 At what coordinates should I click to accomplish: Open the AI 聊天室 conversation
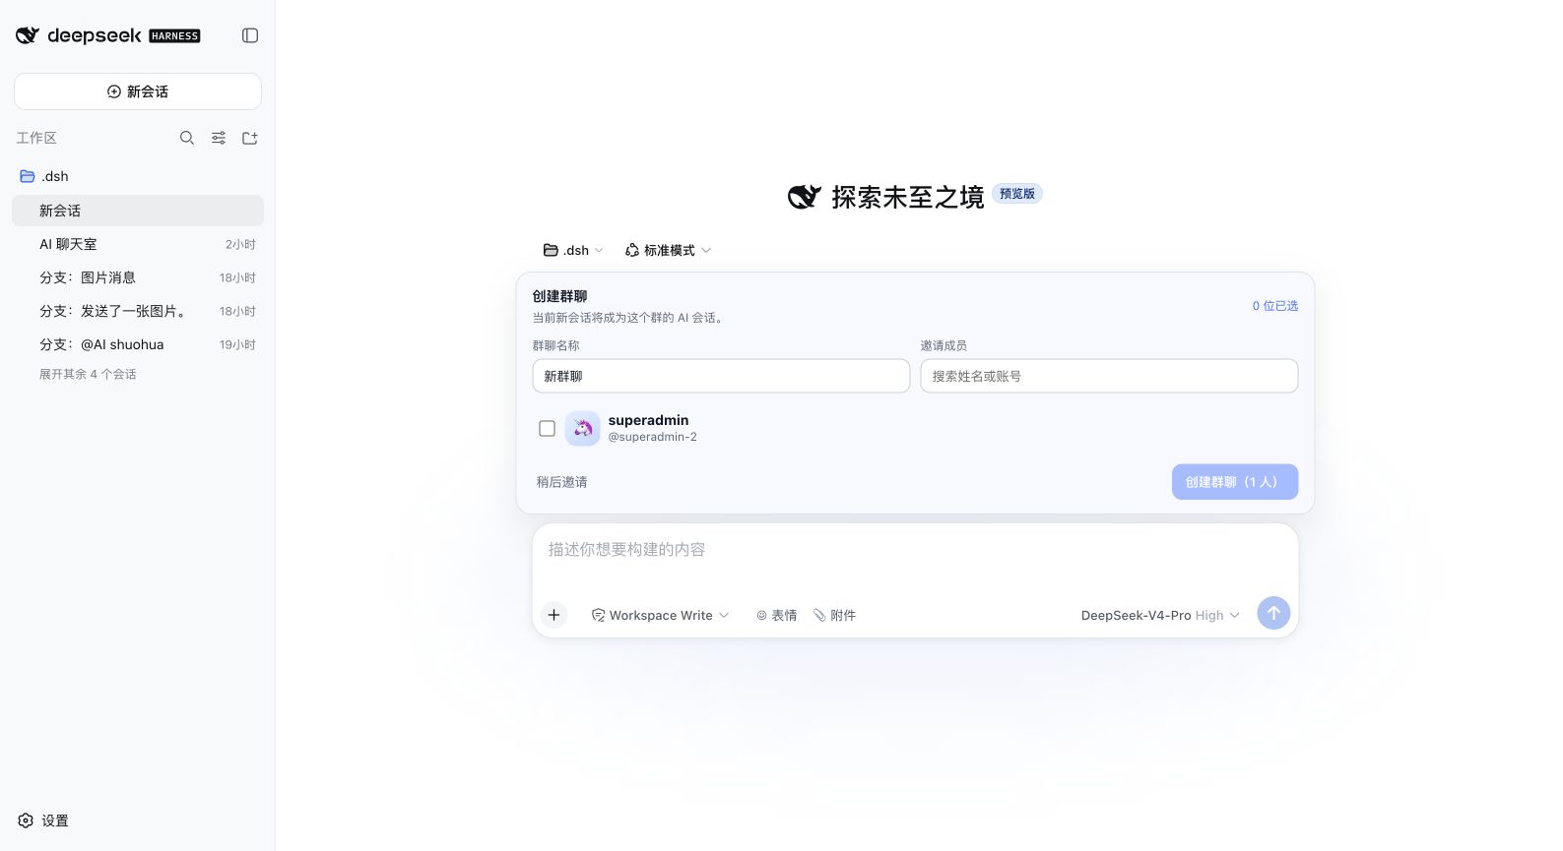(138, 244)
